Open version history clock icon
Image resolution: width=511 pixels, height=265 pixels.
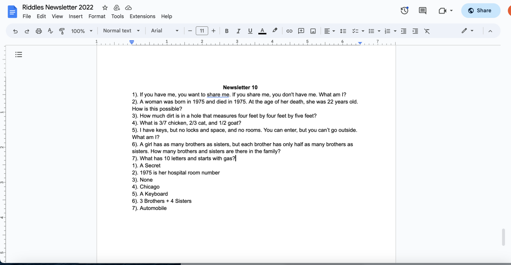(404, 11)
